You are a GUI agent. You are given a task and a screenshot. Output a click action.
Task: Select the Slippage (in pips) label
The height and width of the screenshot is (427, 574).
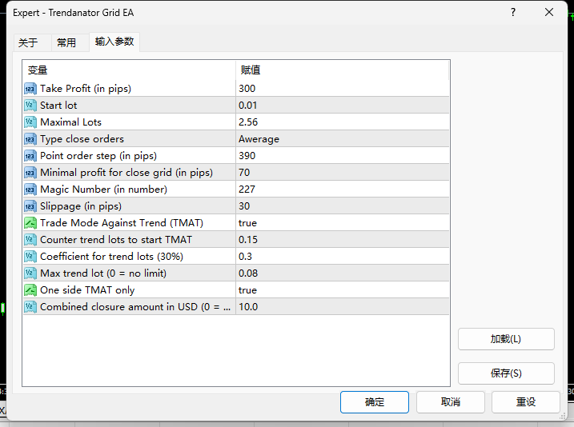click(81, 206)
